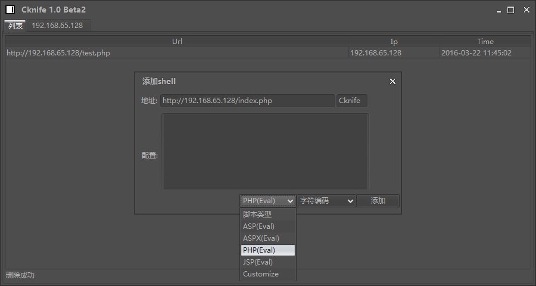Select the http://192.168.65.128/test.php row
Viewport: 536px width, 286px height.
pyautogui.click(x=268, y=53)
